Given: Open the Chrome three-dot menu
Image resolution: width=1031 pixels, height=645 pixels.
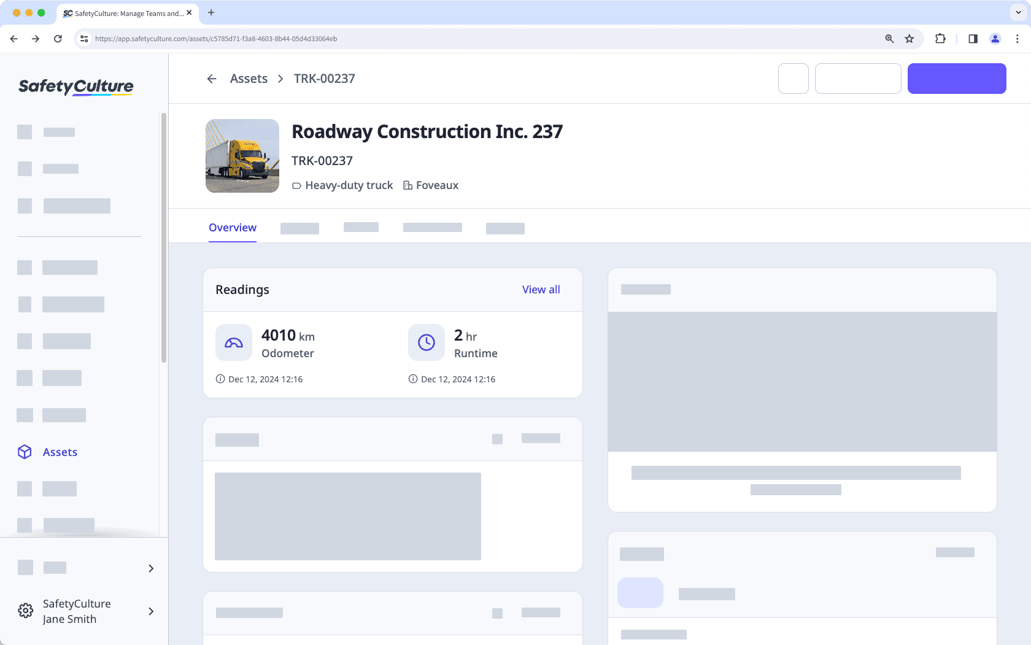Looking at the screenshot, I should tap(1017, 39).
